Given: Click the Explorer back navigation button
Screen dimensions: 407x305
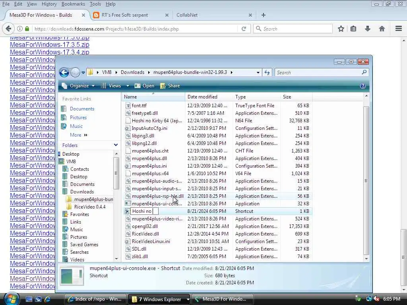Looking at the screenshot, I should 64,72.
